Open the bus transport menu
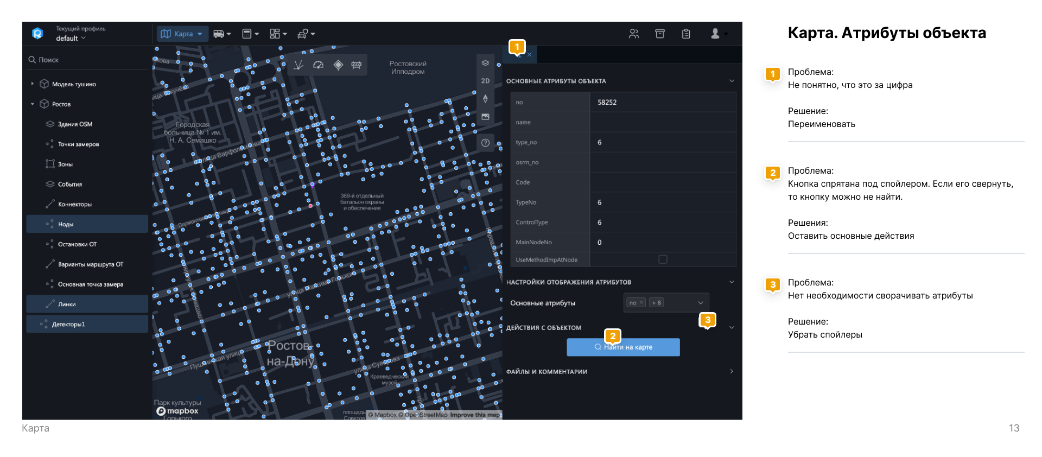The width and height of the screenshot is (1042, 457). (x=222, y=34)
